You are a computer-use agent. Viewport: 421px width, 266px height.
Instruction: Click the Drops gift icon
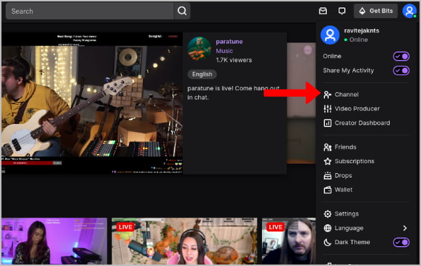(x=327, y=176)
